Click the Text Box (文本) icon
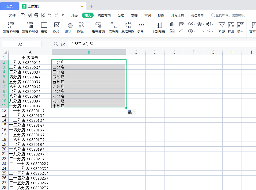Image resolution: width=256 pixels, height=190 pixels. click(253, 28)
